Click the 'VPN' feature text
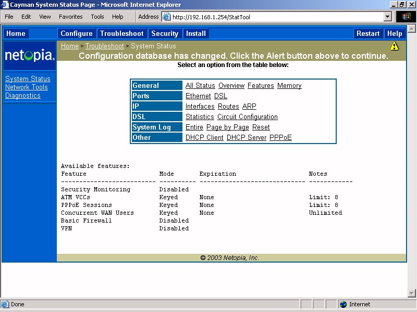This screenshot has height=312, width=417. (x=67, y=228)
